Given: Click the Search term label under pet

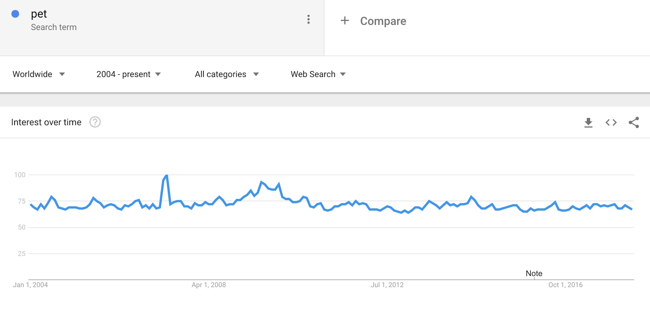Looking at the screenshot, I should [54, 27].
